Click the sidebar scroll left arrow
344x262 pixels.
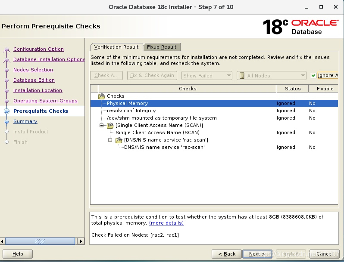click(3, 241)
